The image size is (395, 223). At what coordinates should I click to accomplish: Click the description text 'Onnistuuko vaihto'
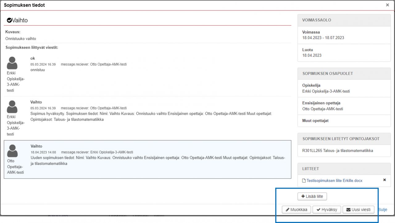tap(21, 39)
